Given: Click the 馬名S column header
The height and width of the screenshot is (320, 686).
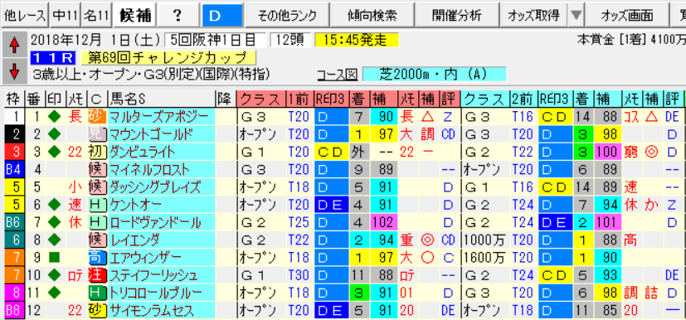Looking at the screenshot, I should pos(162,99).
